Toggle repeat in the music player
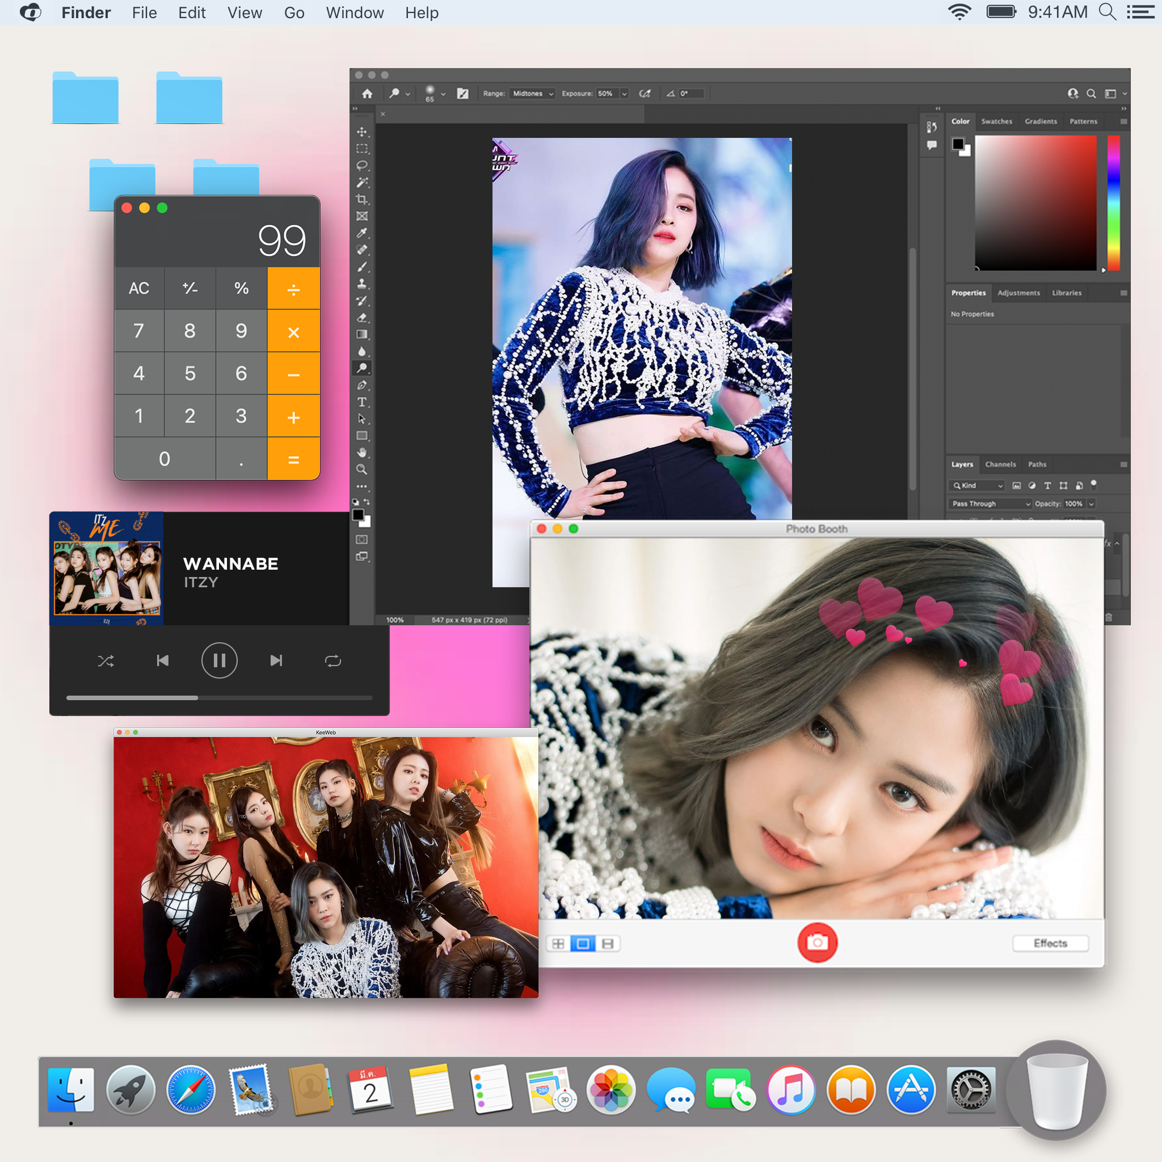 [332, 661]
